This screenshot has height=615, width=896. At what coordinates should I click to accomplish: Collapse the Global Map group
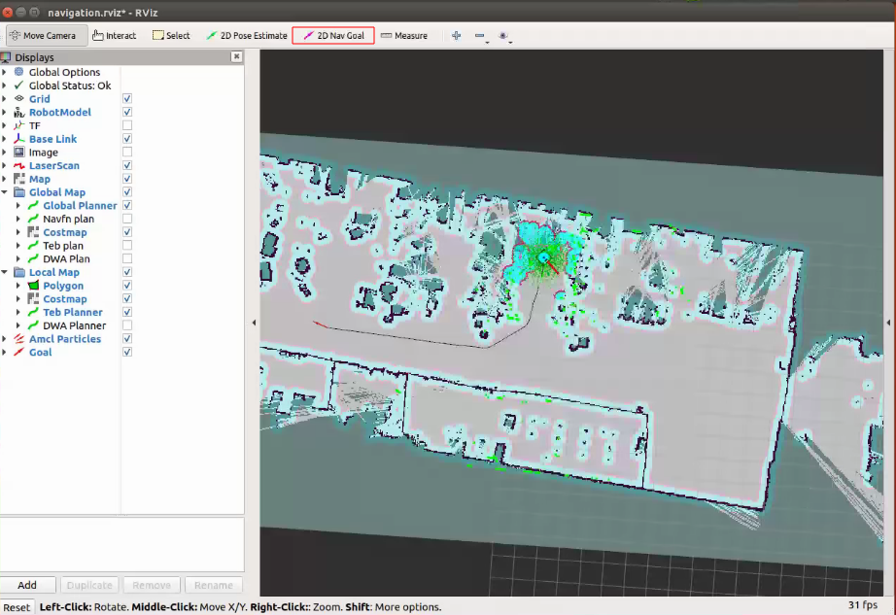coord(5,191)
